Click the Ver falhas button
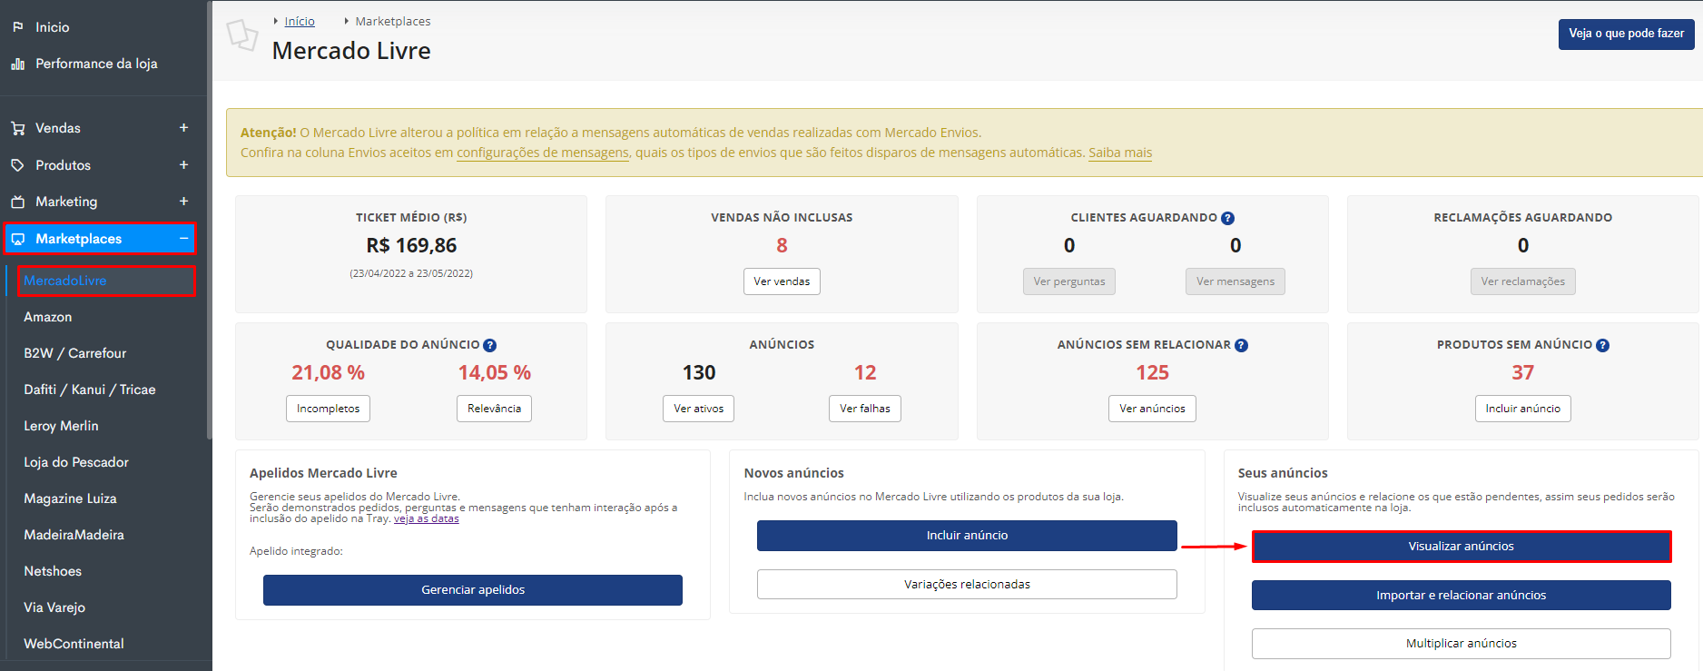 click(x=865, y=409)
